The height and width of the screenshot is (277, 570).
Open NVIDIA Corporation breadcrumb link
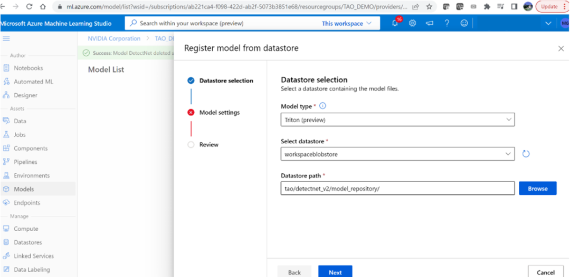pos(114,38)
